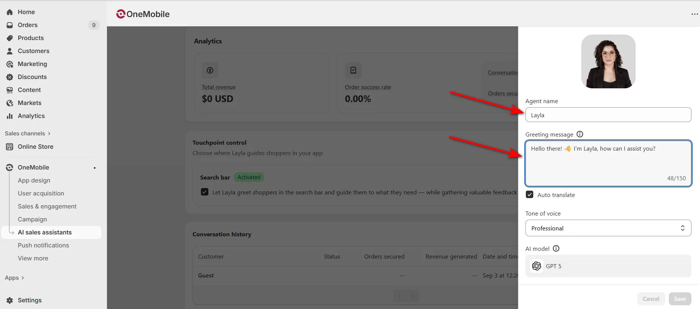700x309 pixels.
Task: Expand the Sales channels section
Action: coord(27,134)
